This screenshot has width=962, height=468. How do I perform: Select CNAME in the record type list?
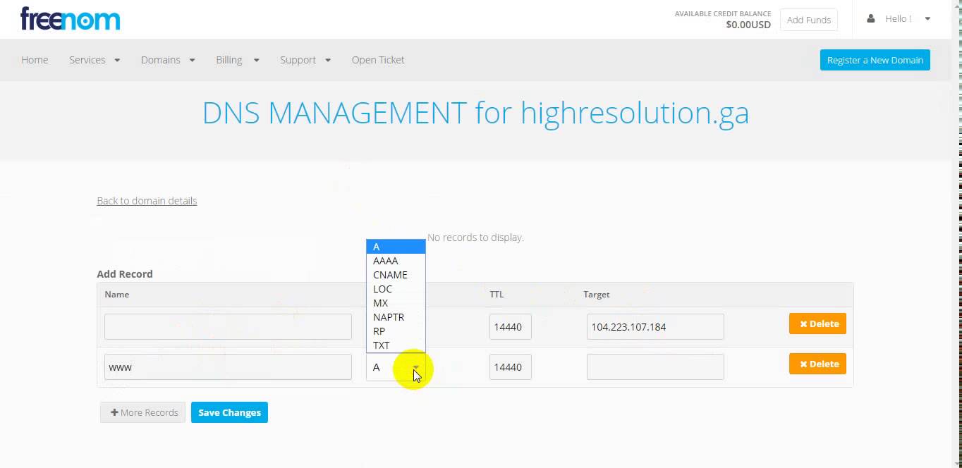pos(396,275)
